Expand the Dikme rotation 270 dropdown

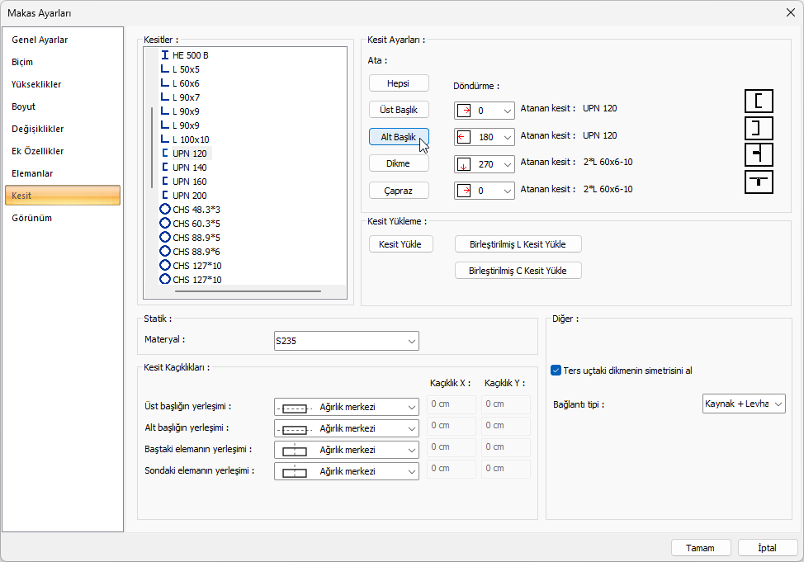click(484, 164)
